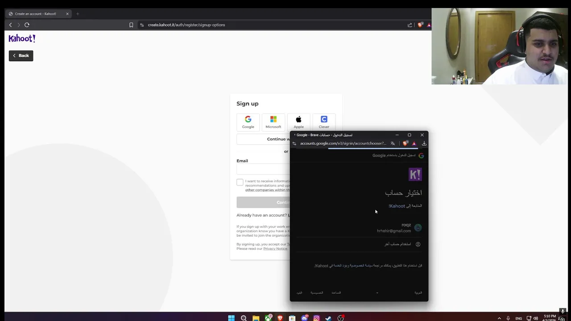Click the Continue with button under providers
Screen dimensions: 571x321
tap(263, 139)
